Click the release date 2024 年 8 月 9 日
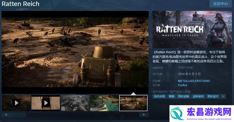Viewport: 234px width, 122px height. (189, 74)
